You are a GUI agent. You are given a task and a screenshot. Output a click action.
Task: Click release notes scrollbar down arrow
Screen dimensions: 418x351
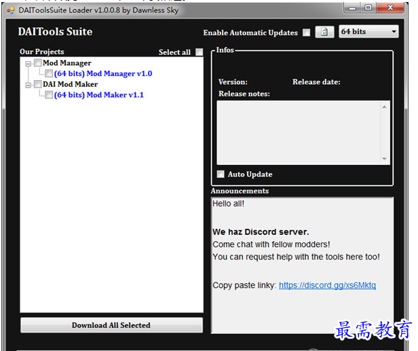(384, 158)
